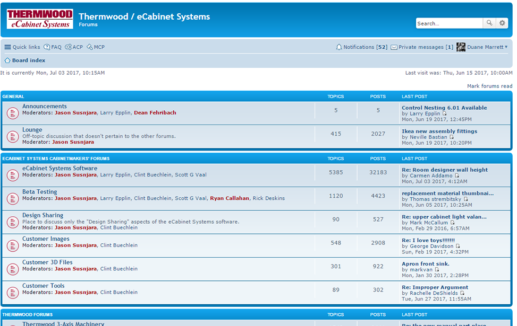Click the Design Sharing forum icon
Screen dimensions: 517x326
13,222
